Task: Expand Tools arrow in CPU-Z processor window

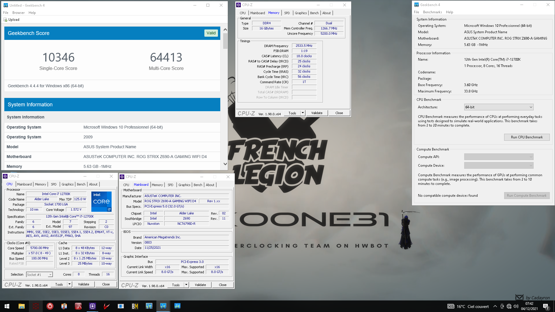Action: (69, 284)
